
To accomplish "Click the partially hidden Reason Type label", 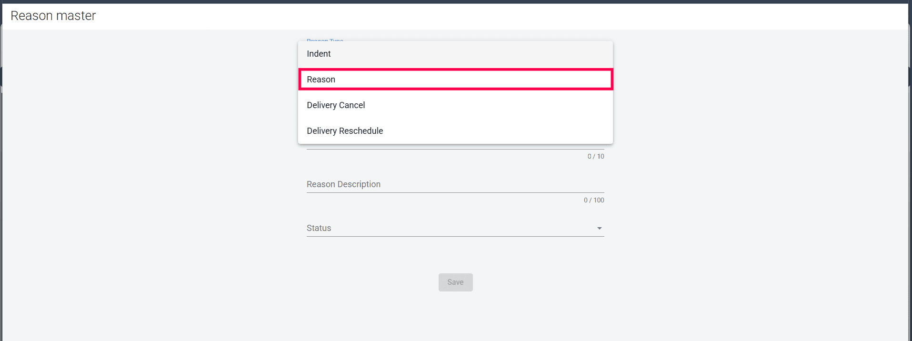I will coord(325,40).
